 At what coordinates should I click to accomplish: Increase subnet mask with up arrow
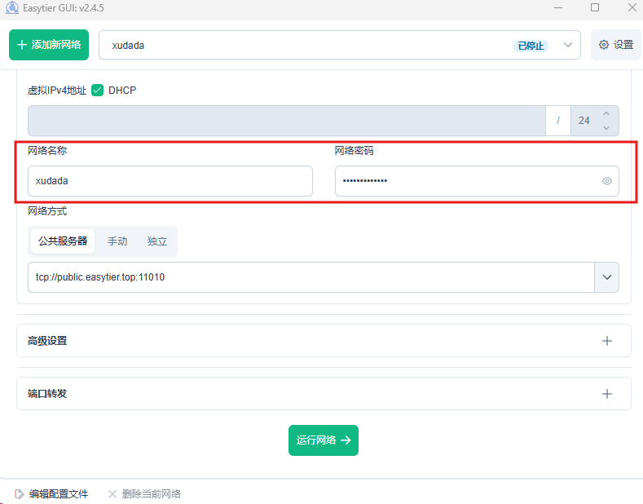tap(606, 114)
